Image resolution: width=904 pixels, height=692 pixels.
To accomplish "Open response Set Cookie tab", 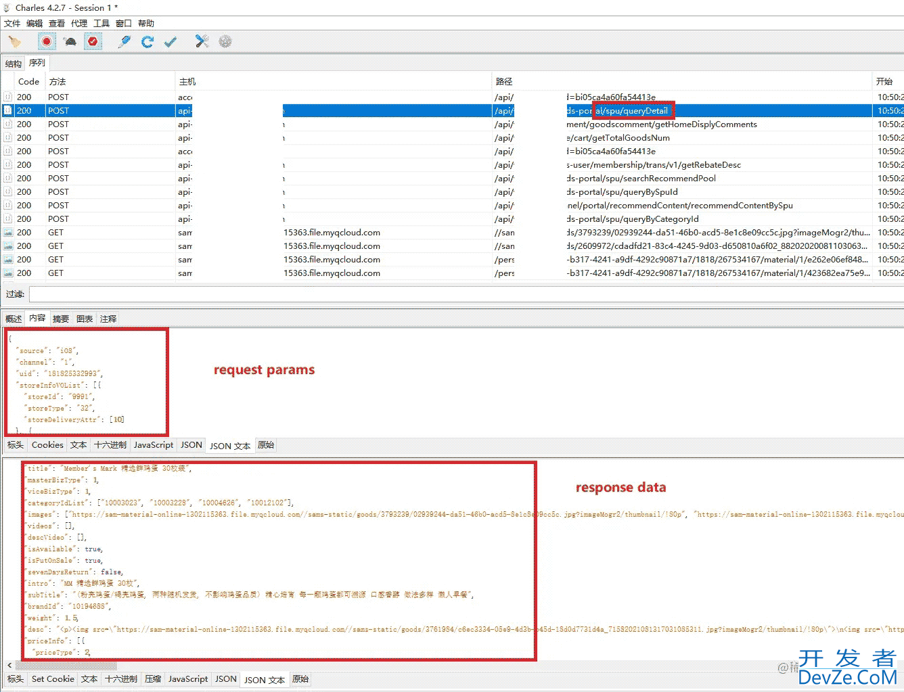I will pyautogui.click(x=53, y=679).
